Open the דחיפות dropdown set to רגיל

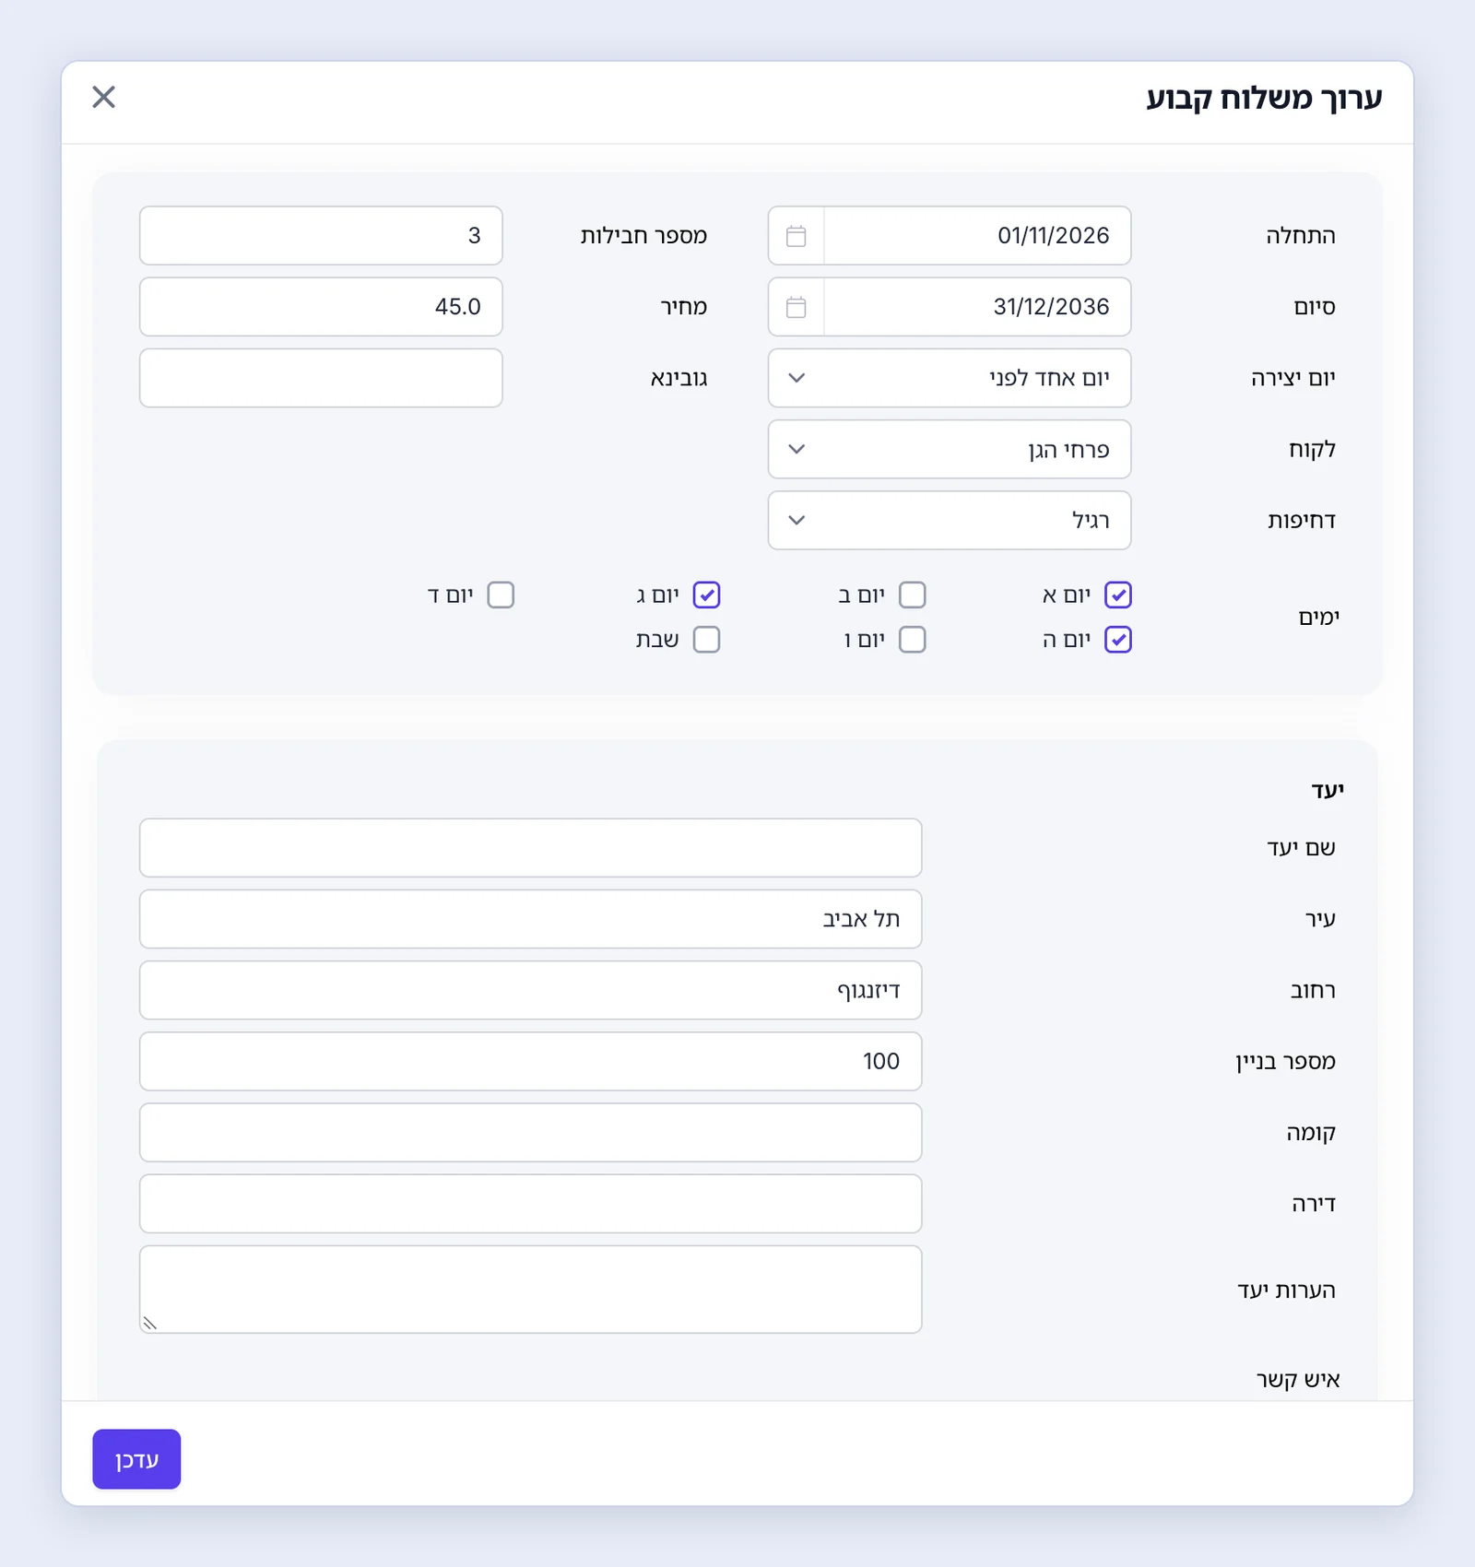click(x=950, y=521)
